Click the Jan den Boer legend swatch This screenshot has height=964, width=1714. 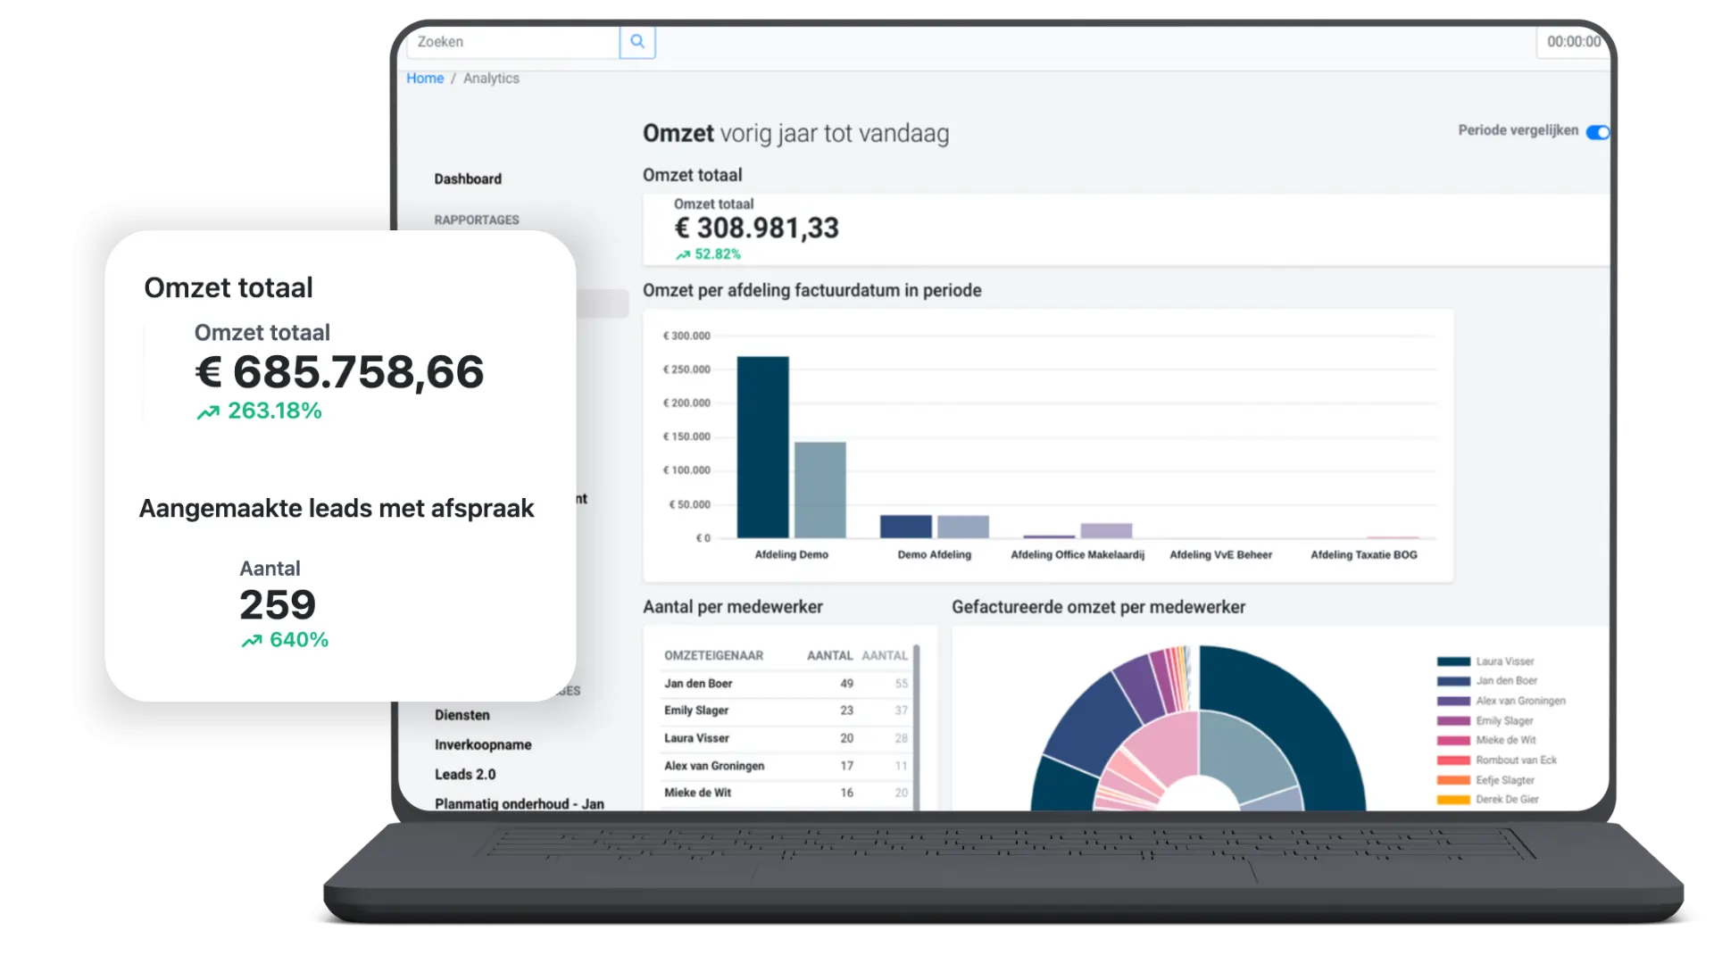coord(1453,681)
